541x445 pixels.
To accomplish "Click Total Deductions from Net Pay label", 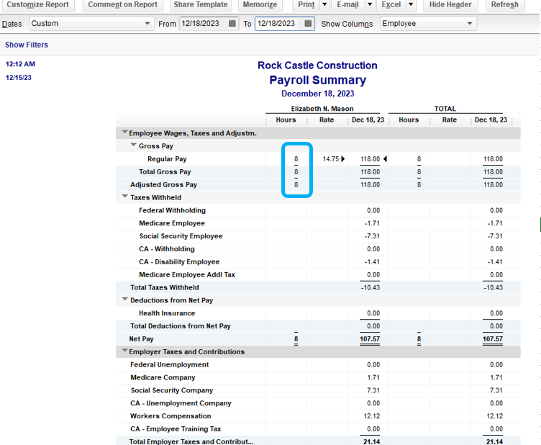I will click(x=181, y=326).
